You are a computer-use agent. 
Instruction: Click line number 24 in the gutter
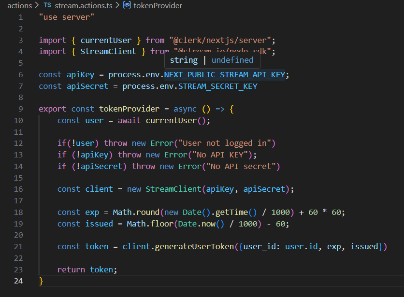pyautogui.click(x=18, y=281)
